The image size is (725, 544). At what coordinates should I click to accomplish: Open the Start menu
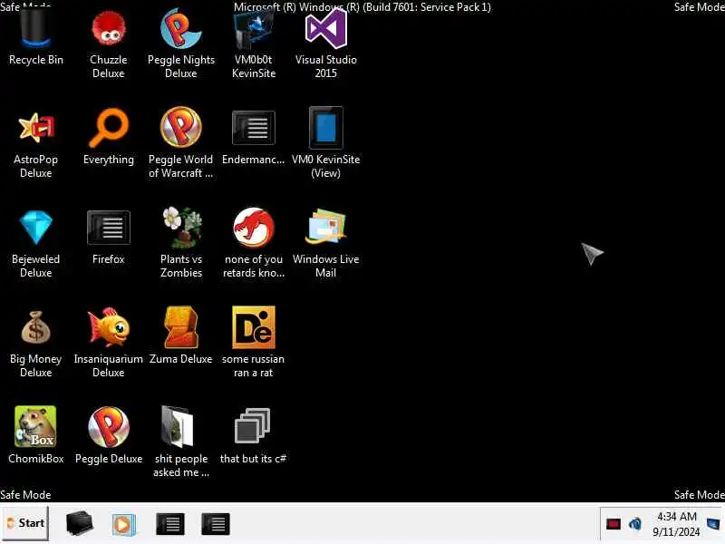pyautogui.click(x=25, y=523)
